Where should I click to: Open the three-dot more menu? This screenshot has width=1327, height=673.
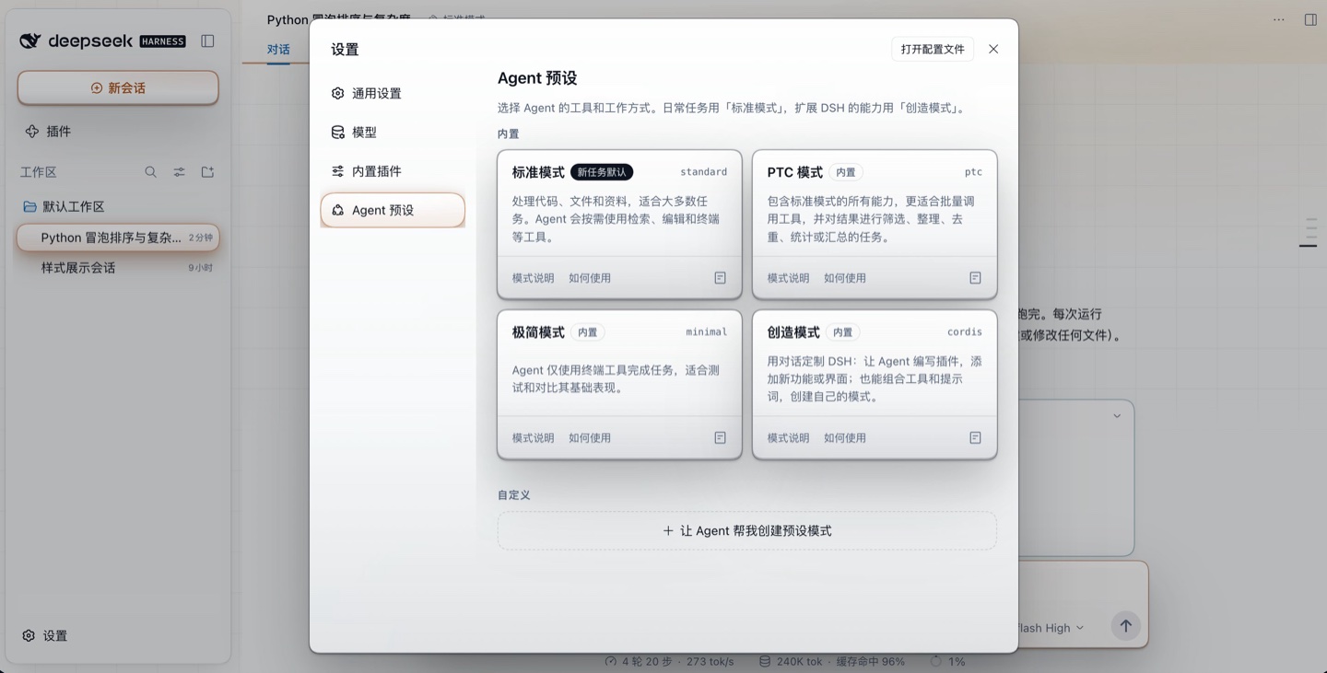[x=1279, y=19]
